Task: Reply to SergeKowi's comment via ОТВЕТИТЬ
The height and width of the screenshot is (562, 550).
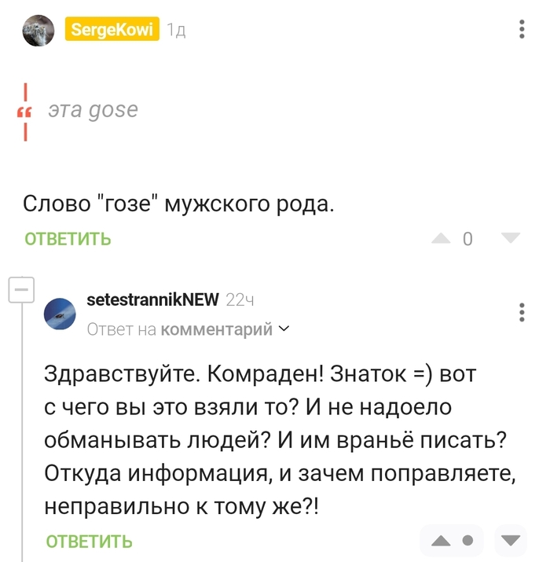Action: point(68,239)
